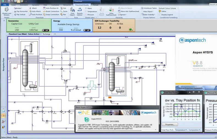Click the Flip Vertical tool
Screen dimensions: 217x139
click(x=20, y=15)
